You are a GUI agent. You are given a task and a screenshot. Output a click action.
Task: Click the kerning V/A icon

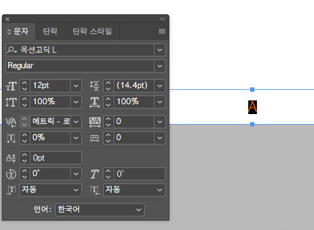tap(11, 122)
